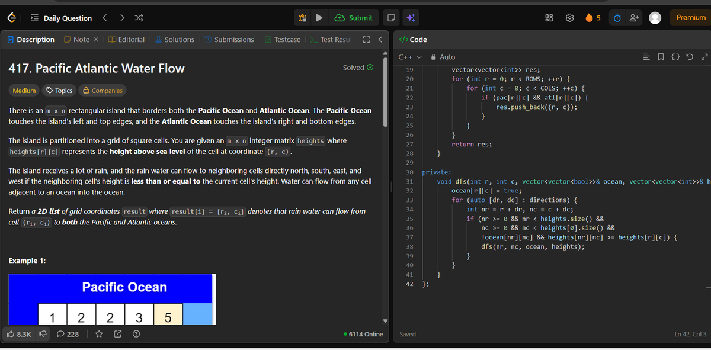Switch to the Solutions tab
This screenshot has height=350, width=711.
[x=175, y=40]
